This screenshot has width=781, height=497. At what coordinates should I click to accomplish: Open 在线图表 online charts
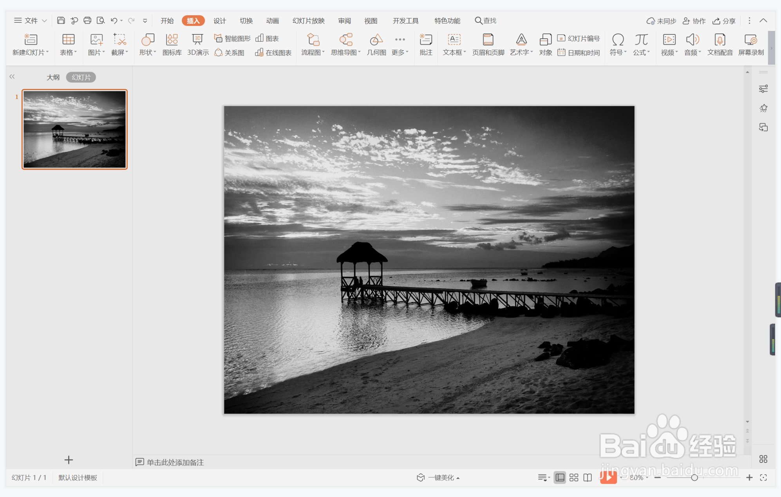pyautogui.click(x=273, y=52)
